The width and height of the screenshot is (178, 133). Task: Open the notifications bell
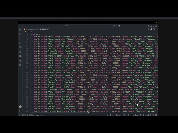156,115
